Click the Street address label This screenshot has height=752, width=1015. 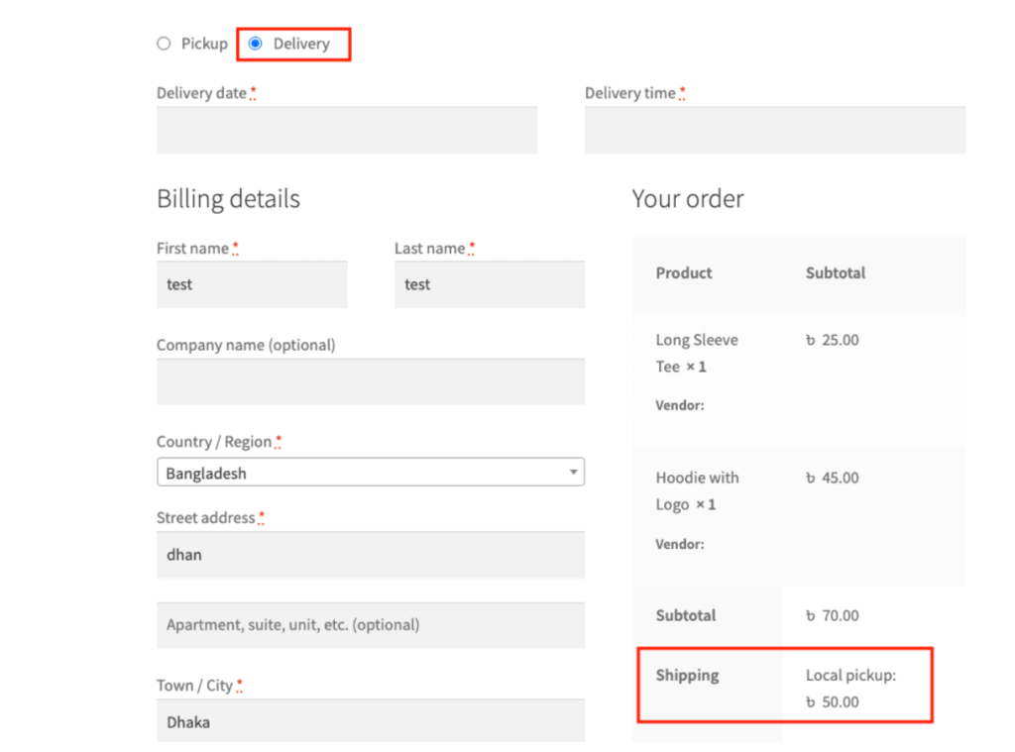[206, 518]
